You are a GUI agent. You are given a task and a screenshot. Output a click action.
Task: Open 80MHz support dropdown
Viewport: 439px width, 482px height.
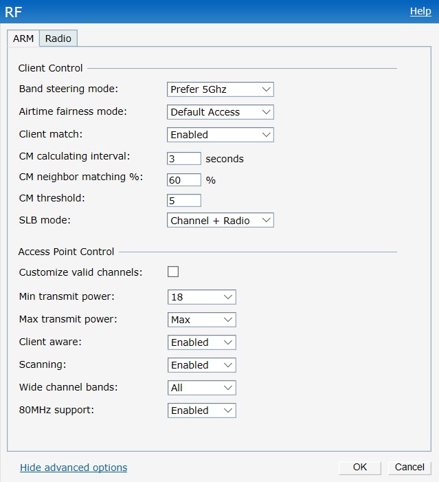pyautogui.click(x=201, y=410)
